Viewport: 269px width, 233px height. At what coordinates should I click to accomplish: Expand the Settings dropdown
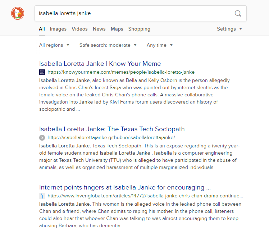(229, 29)
